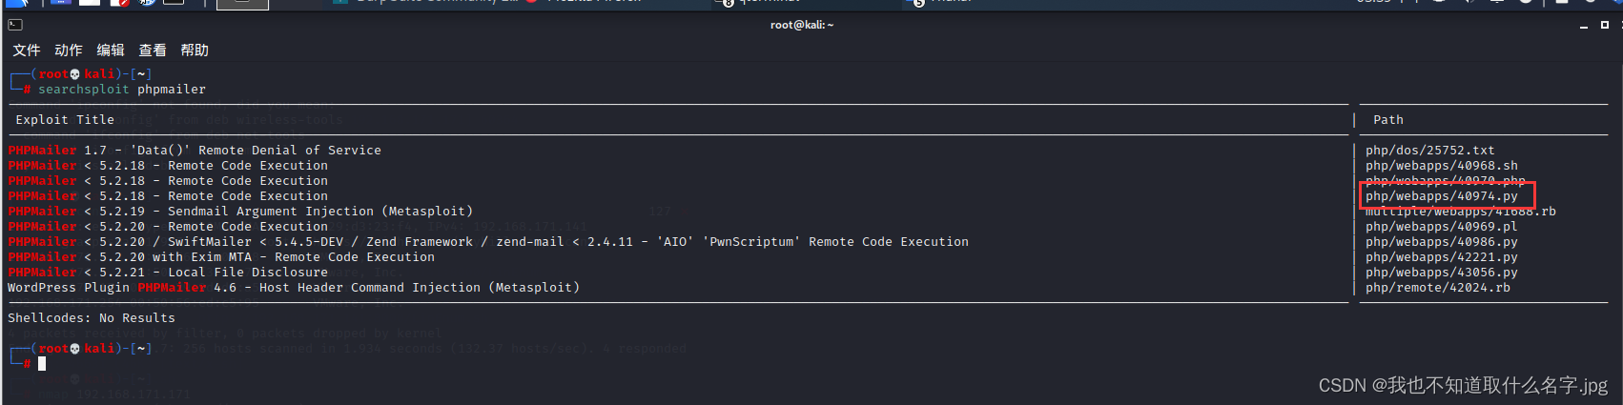Click the terminal icon in the title bar
Screen dimensions: 1623x405
coord(14,25)
